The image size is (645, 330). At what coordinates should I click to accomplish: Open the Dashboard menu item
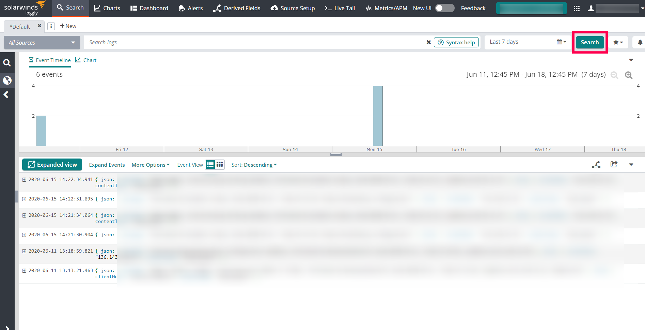tap(149, 8)
